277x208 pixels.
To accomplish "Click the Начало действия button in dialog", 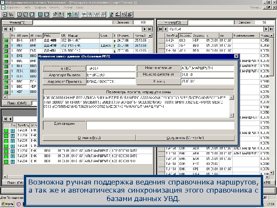I will click(x=159, y=74).
